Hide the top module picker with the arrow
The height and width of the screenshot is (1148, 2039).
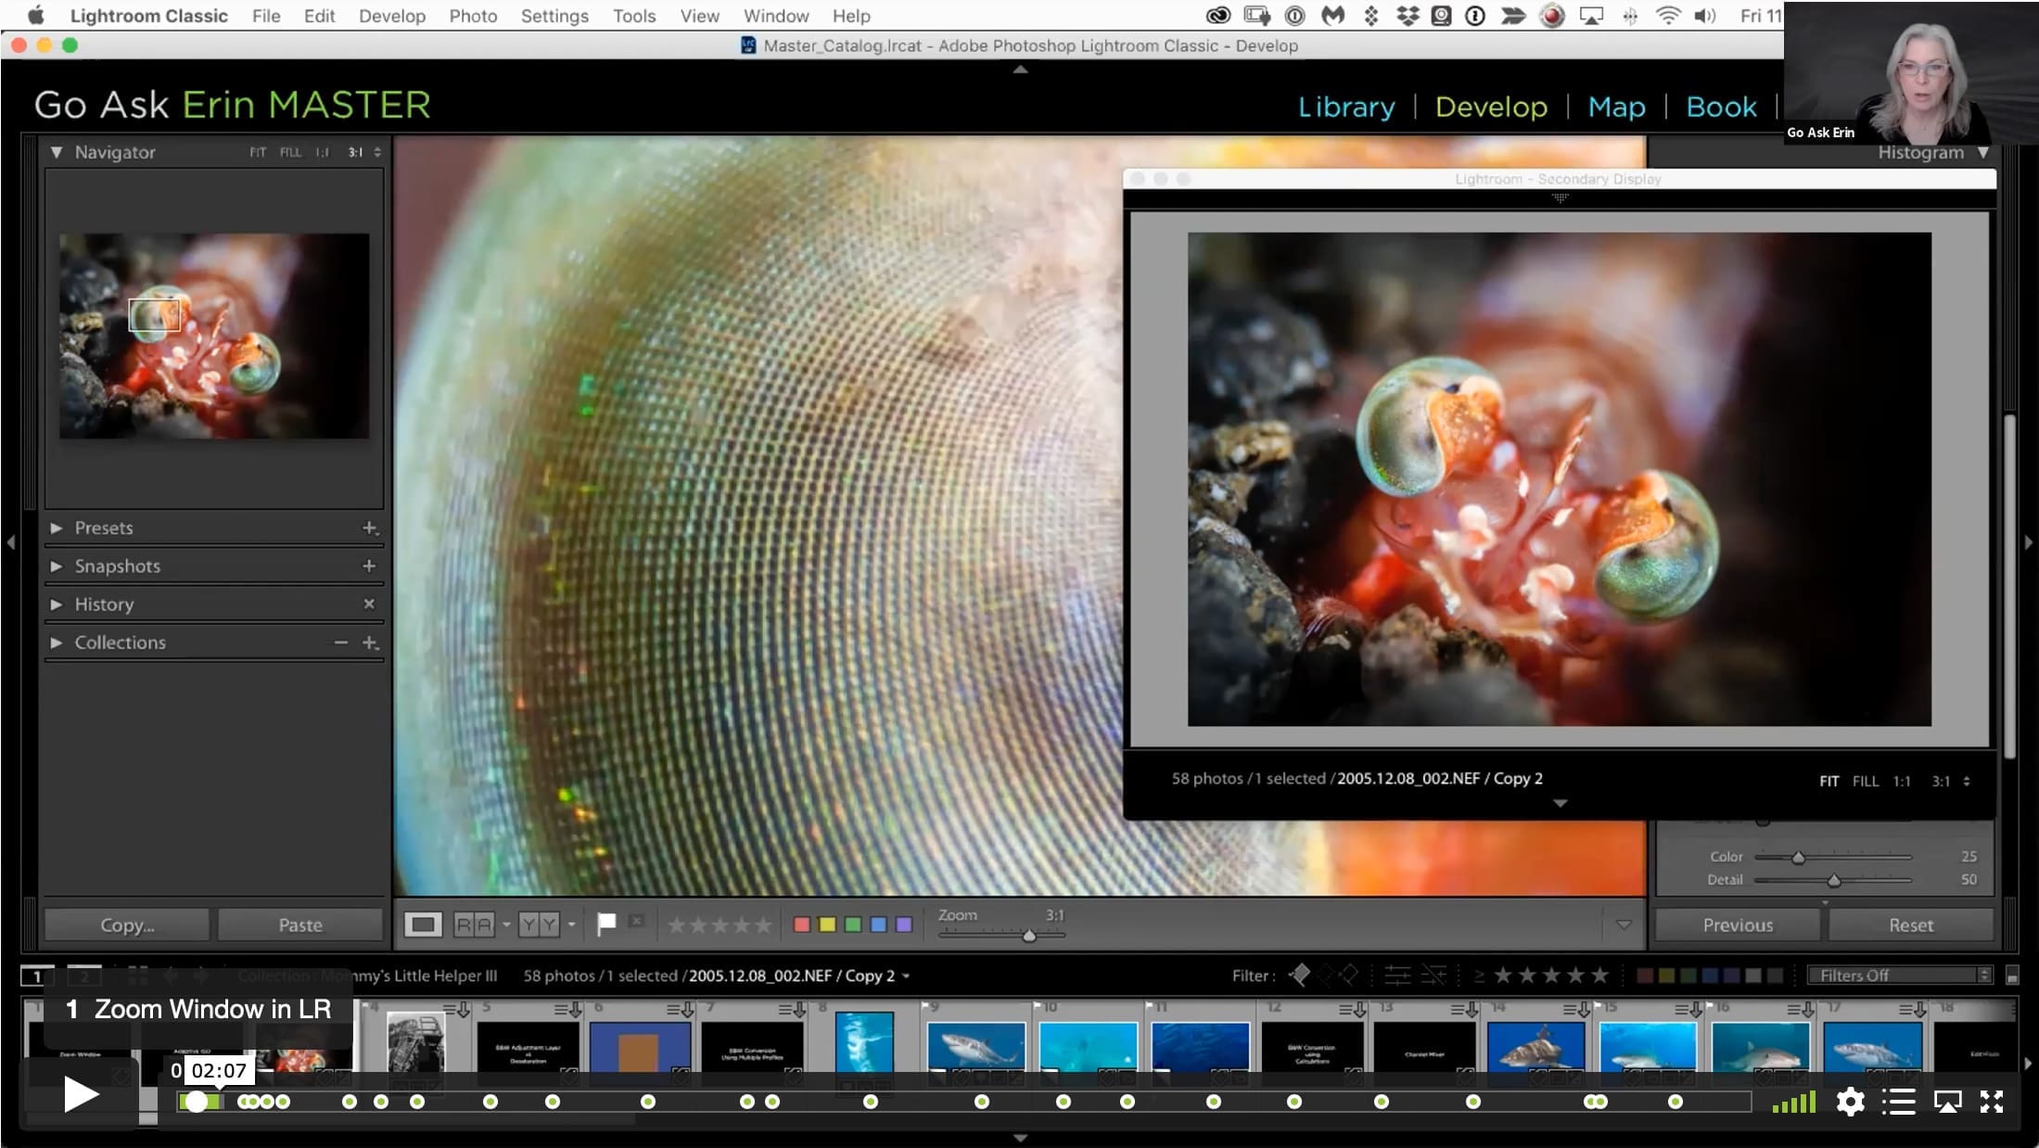(x=1020, y=70)
